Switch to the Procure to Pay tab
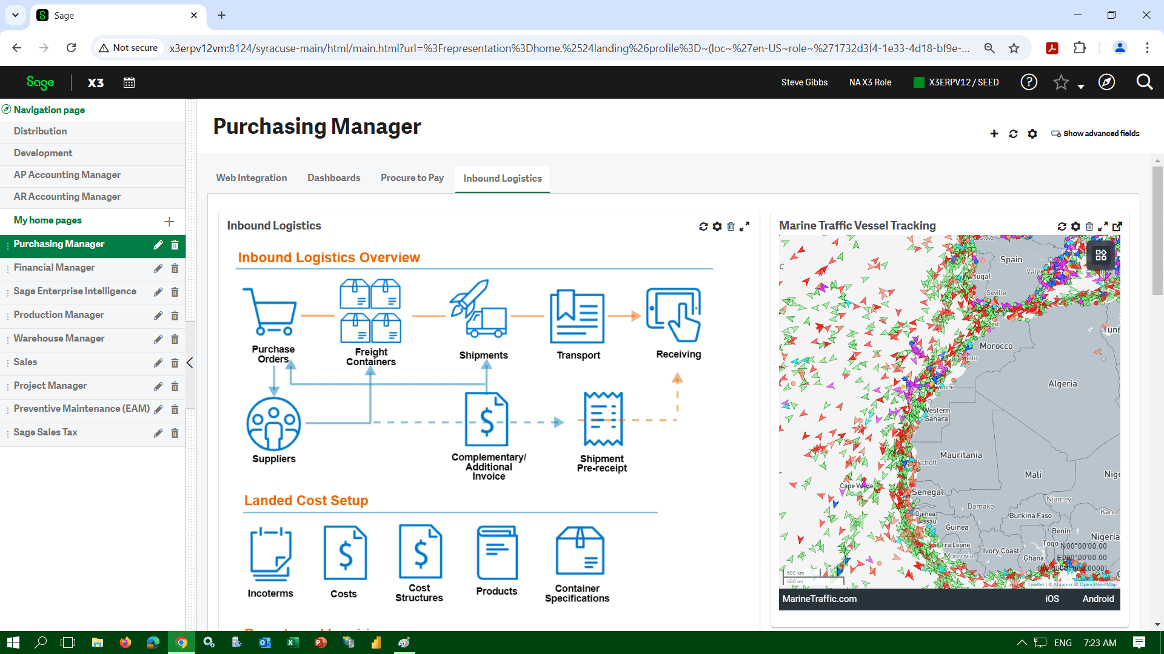The width and height of the screenshot is (1164, 654). pos(412,177)
